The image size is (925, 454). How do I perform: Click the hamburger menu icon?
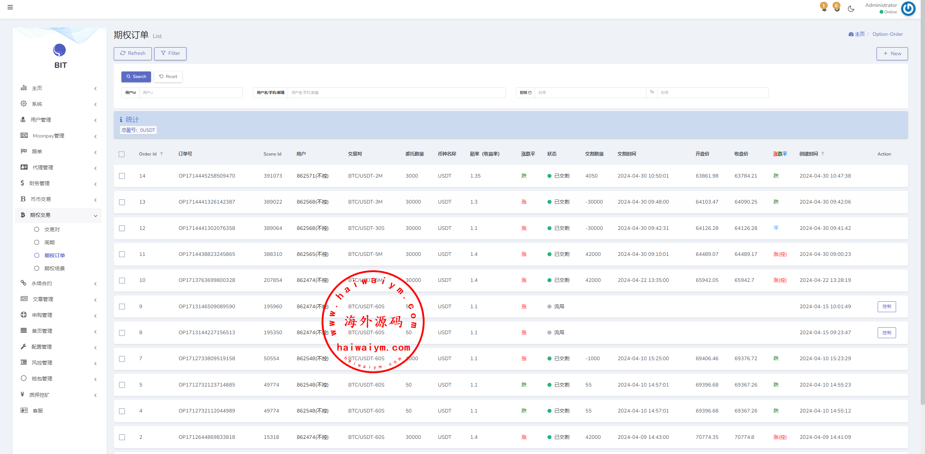pyautogui.click(x=10, y=7)
